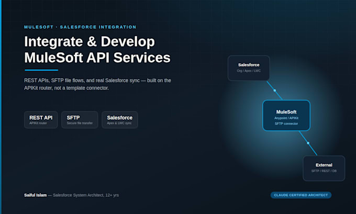356x214 pixels.
Task: Click the Salesforce Apex & LWC sync chip
Action: pos(120,120)
